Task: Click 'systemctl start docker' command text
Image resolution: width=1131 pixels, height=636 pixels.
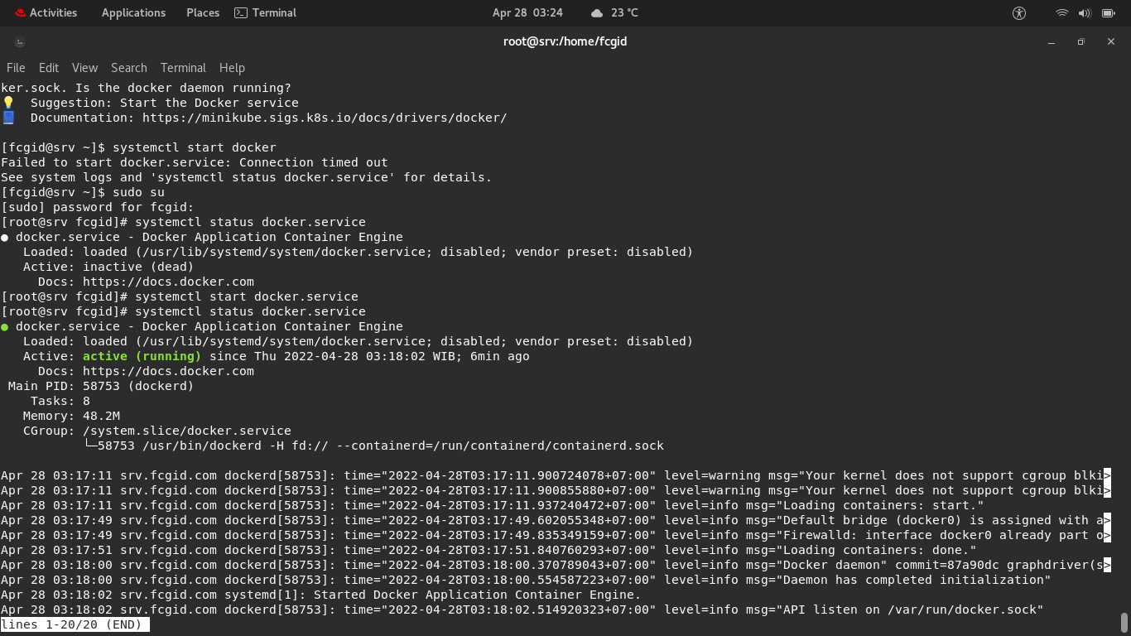Action: click(x=195, y=147)
